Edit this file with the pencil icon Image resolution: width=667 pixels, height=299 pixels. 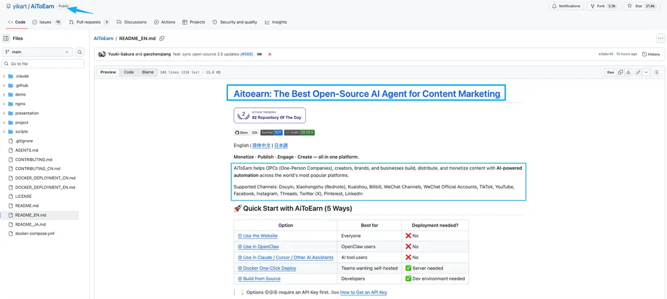[x=639, y=72]
